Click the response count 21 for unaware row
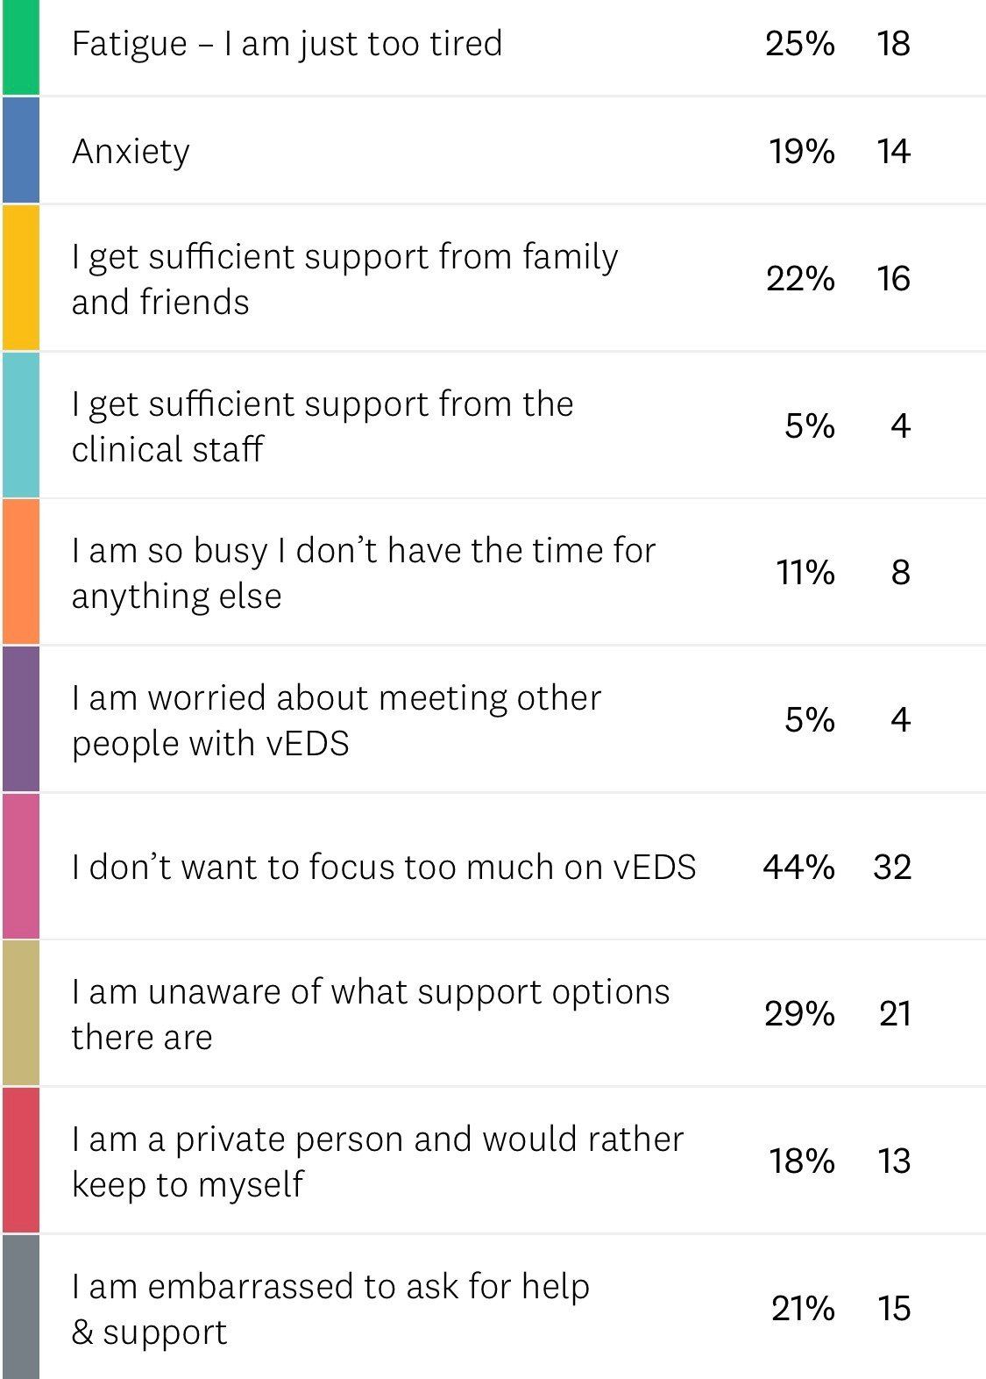This screenshot has height=1379, width=986. pyautogui.click(x=894, y=1014)
